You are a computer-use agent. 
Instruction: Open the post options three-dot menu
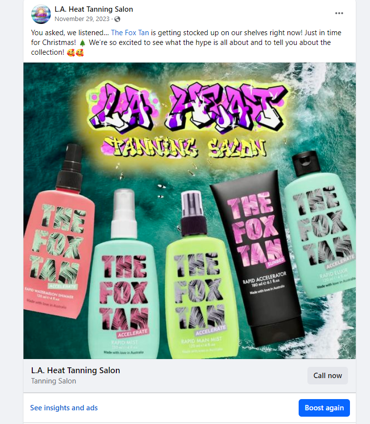(x=339, y=13)
